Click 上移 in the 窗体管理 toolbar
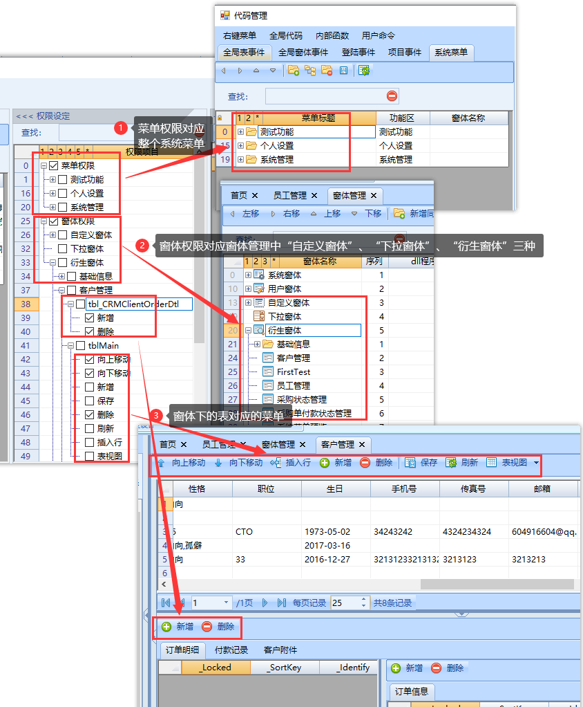Screen dimensions: 583x707 click(x=327, y=213)
